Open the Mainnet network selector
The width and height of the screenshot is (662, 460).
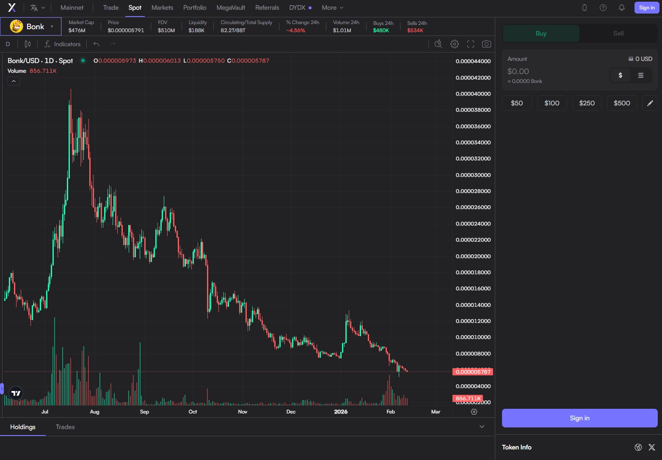coord(72,8)
